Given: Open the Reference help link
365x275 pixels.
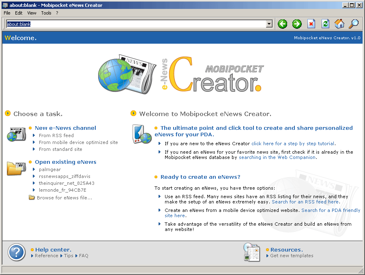Looking at the screenshot, I should [x=46, y=256].
